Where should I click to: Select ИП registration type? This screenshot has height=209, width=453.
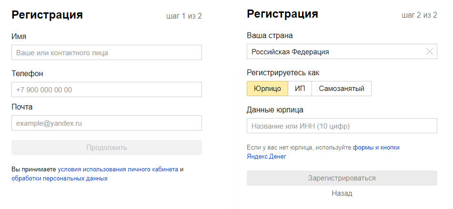tap(300, 89)
